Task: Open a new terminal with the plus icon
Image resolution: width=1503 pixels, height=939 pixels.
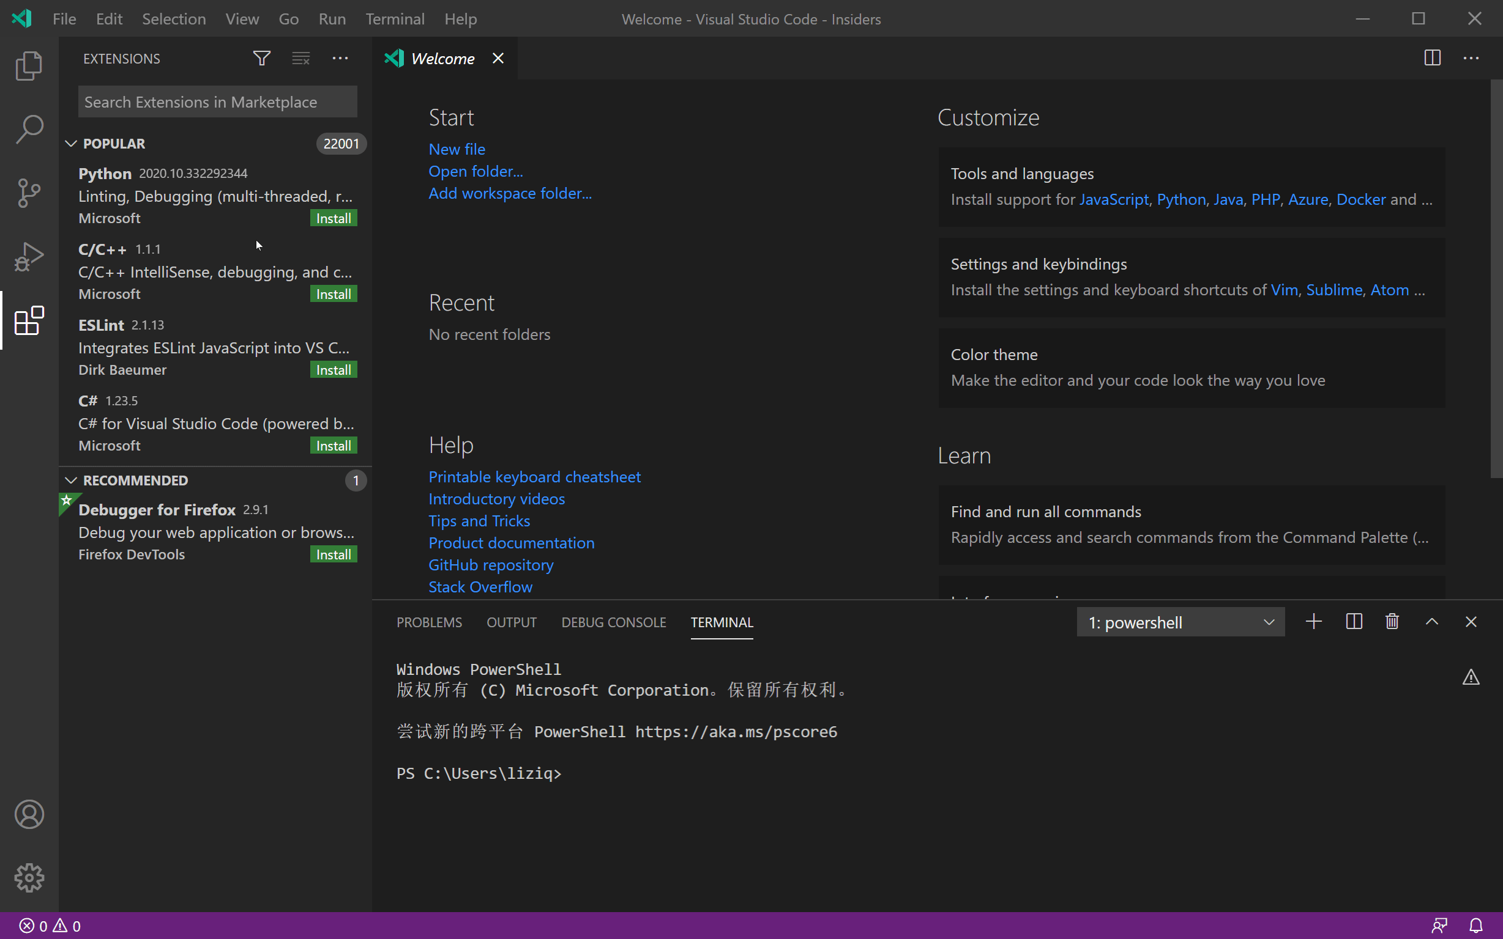Action: click(1313, 621)
